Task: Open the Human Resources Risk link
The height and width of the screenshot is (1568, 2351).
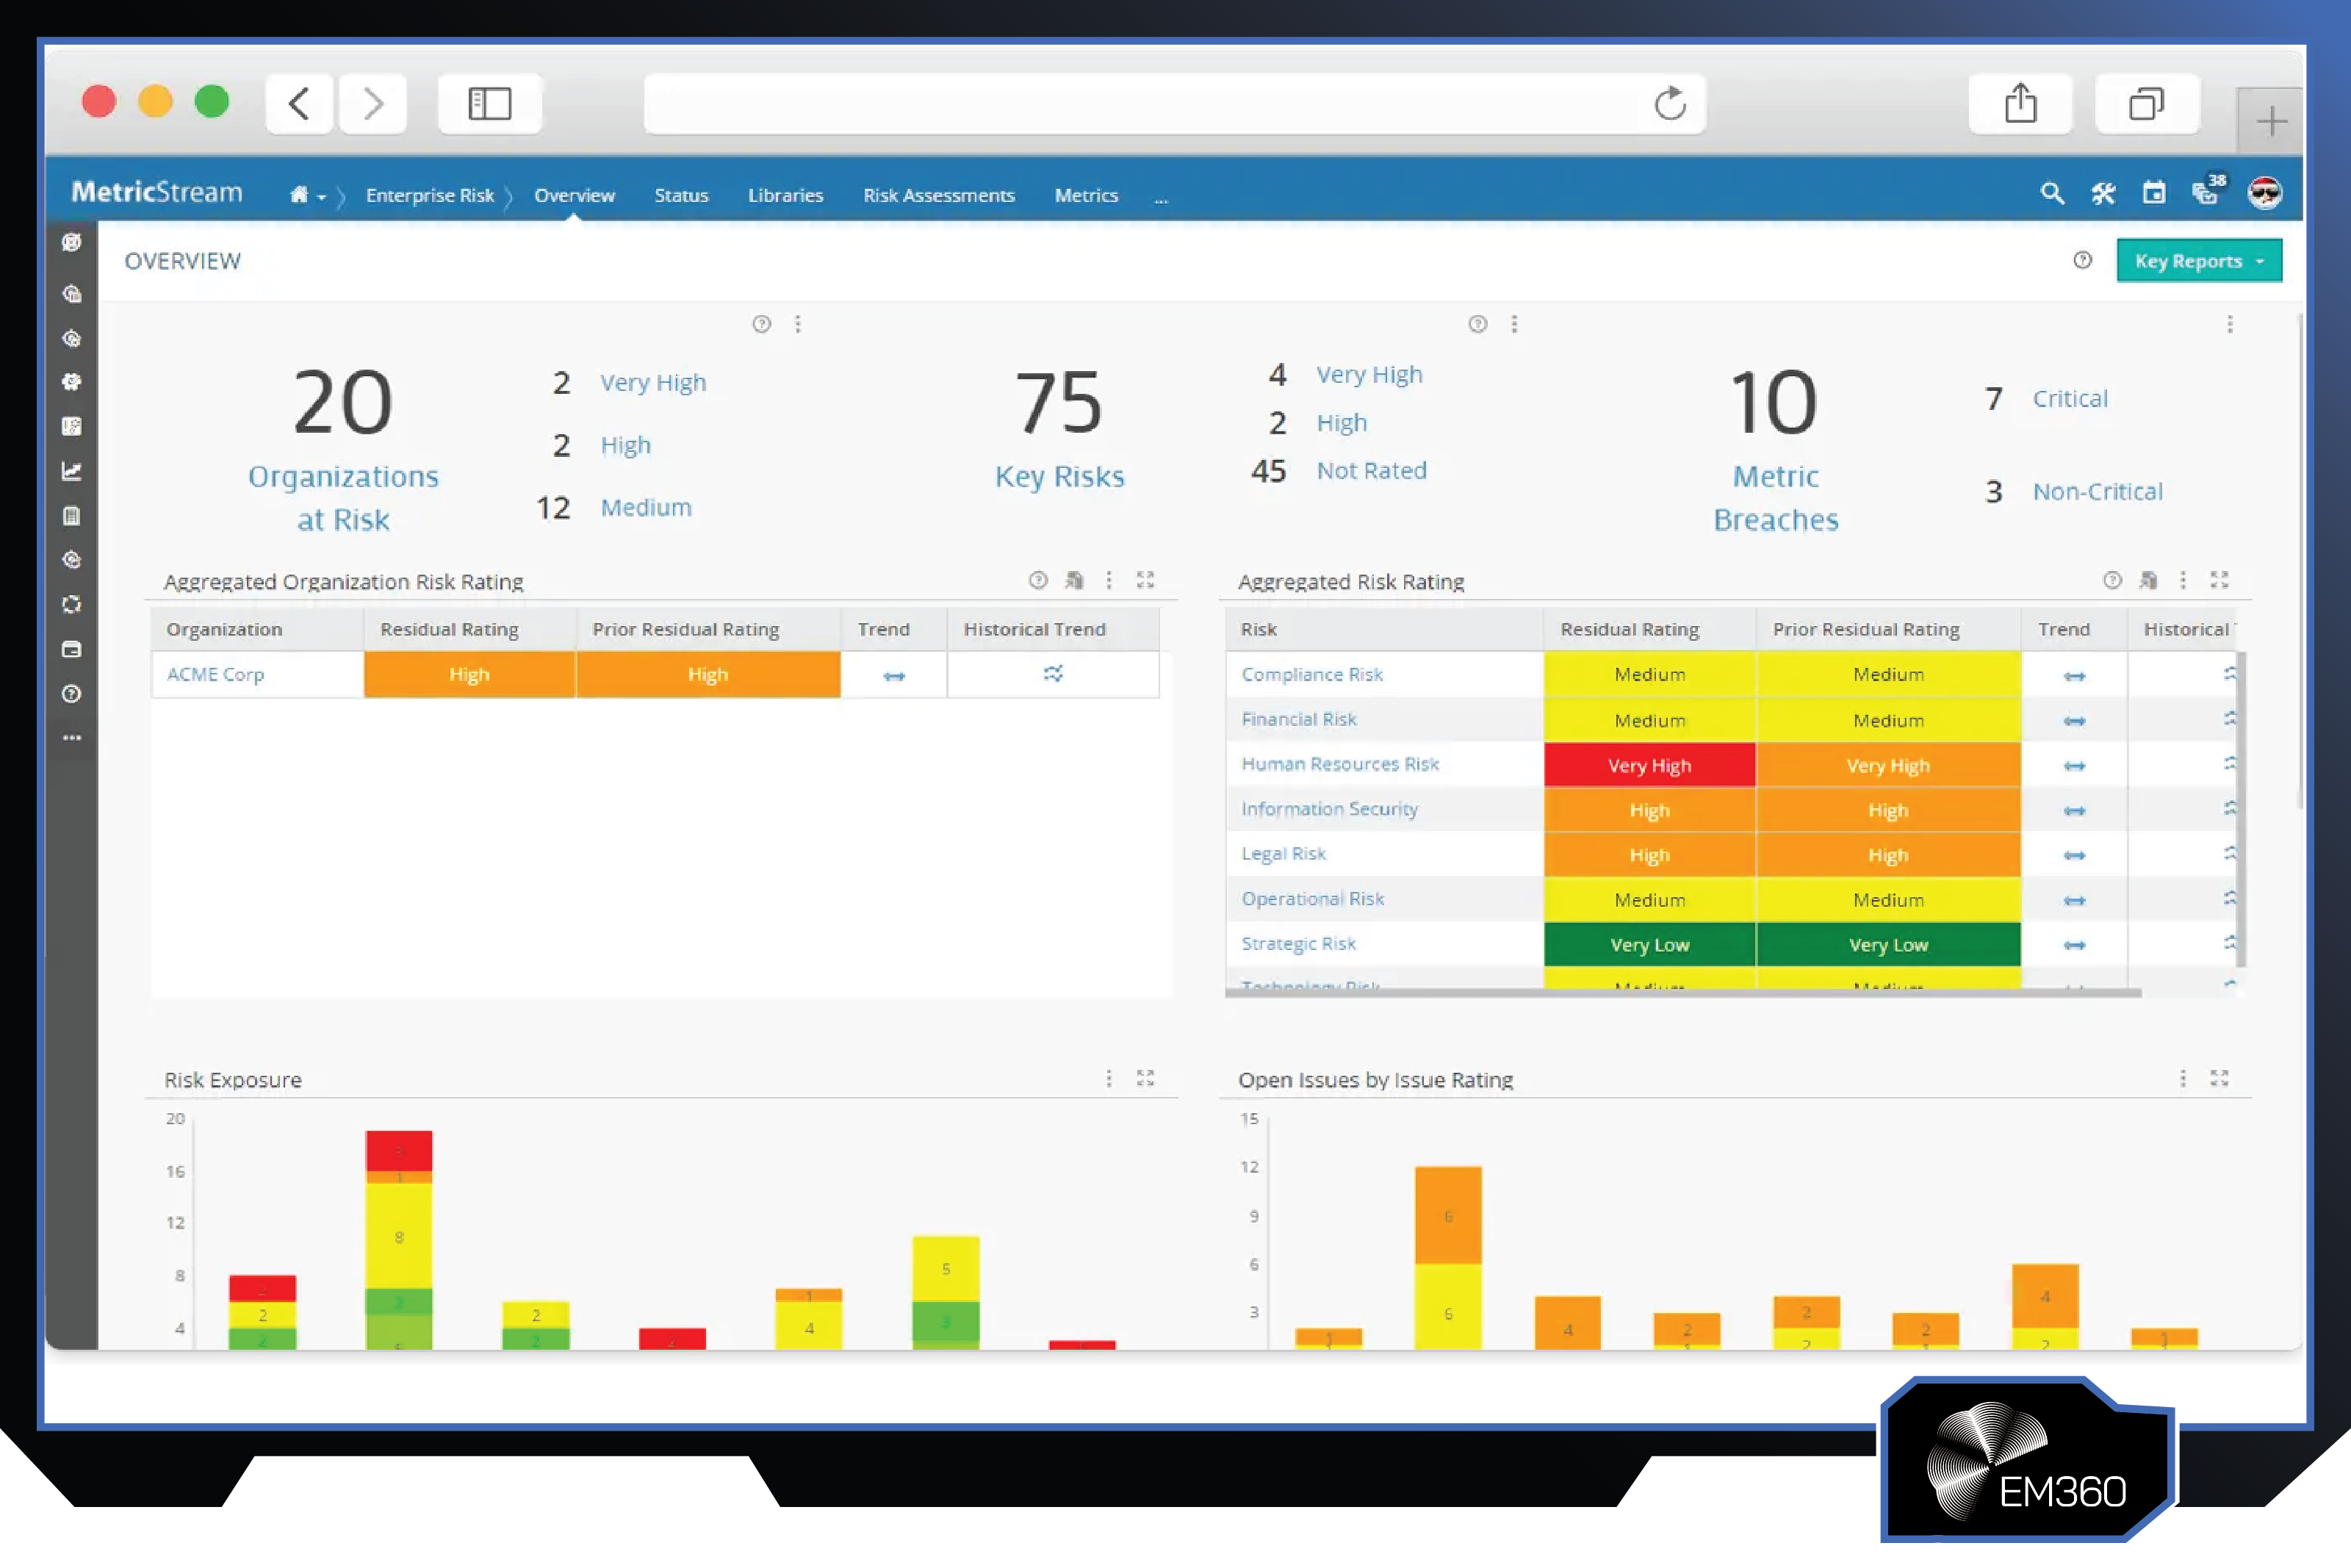Action: [x=1339, y=765]
